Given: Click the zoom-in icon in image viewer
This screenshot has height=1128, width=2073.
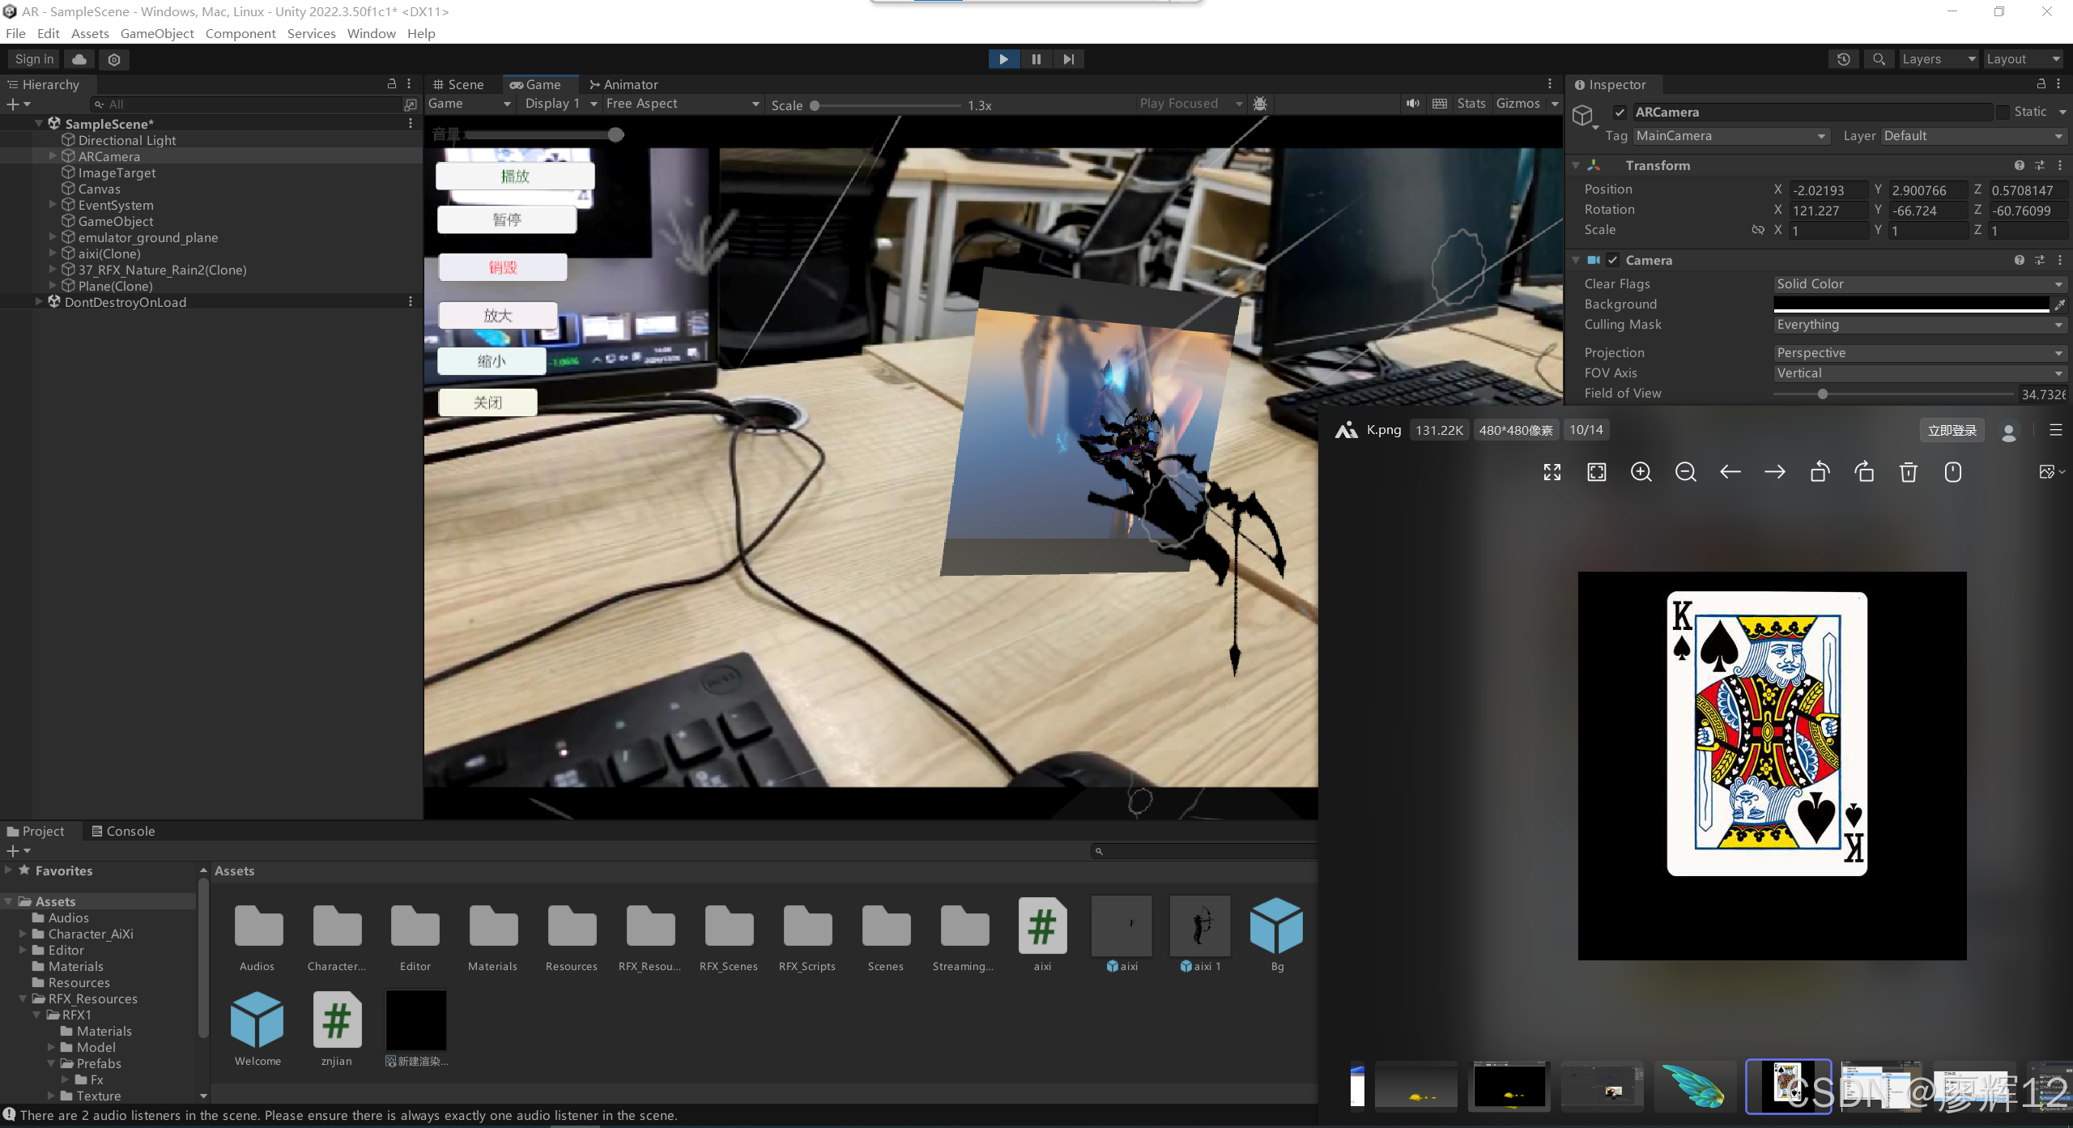Looking at the screenshot, I should tap(1641, 472).
